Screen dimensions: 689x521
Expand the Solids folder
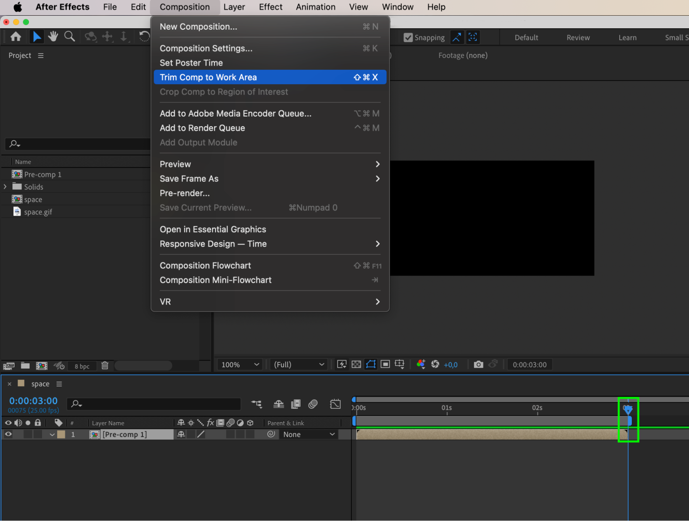click(x=5, y=187)
